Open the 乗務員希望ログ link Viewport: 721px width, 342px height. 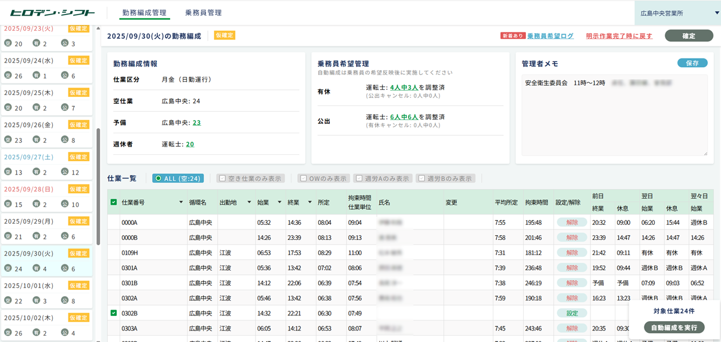point(550,36)
